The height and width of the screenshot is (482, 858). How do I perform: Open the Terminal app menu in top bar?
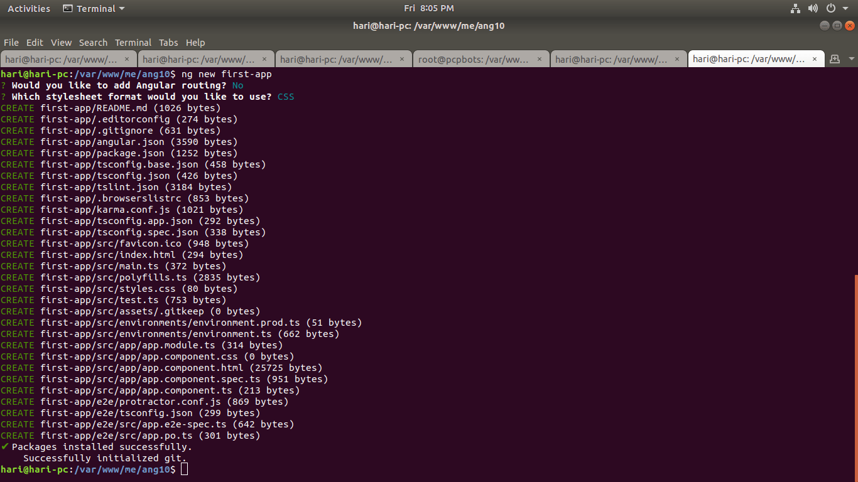click(94, 9)
